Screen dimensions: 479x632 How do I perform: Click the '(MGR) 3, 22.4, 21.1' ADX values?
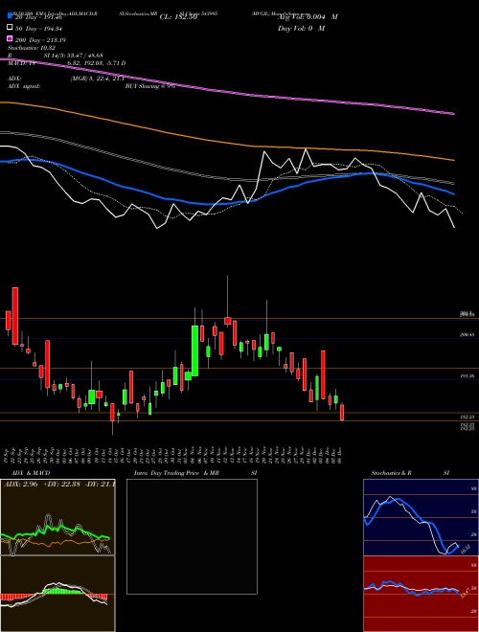[x=97, y=79]
